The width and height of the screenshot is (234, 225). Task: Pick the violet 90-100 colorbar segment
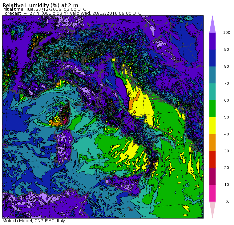click(x=212, y=41)
